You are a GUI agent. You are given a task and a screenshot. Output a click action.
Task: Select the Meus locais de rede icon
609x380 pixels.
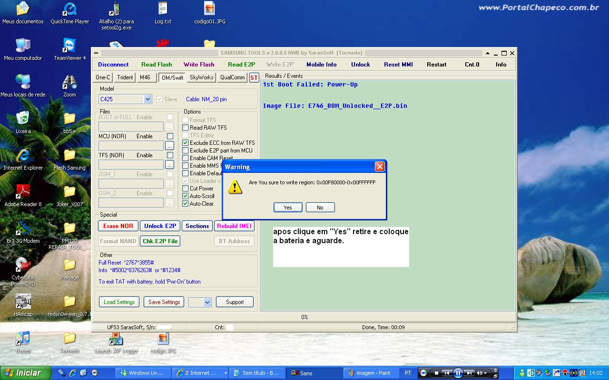(23, 86)
